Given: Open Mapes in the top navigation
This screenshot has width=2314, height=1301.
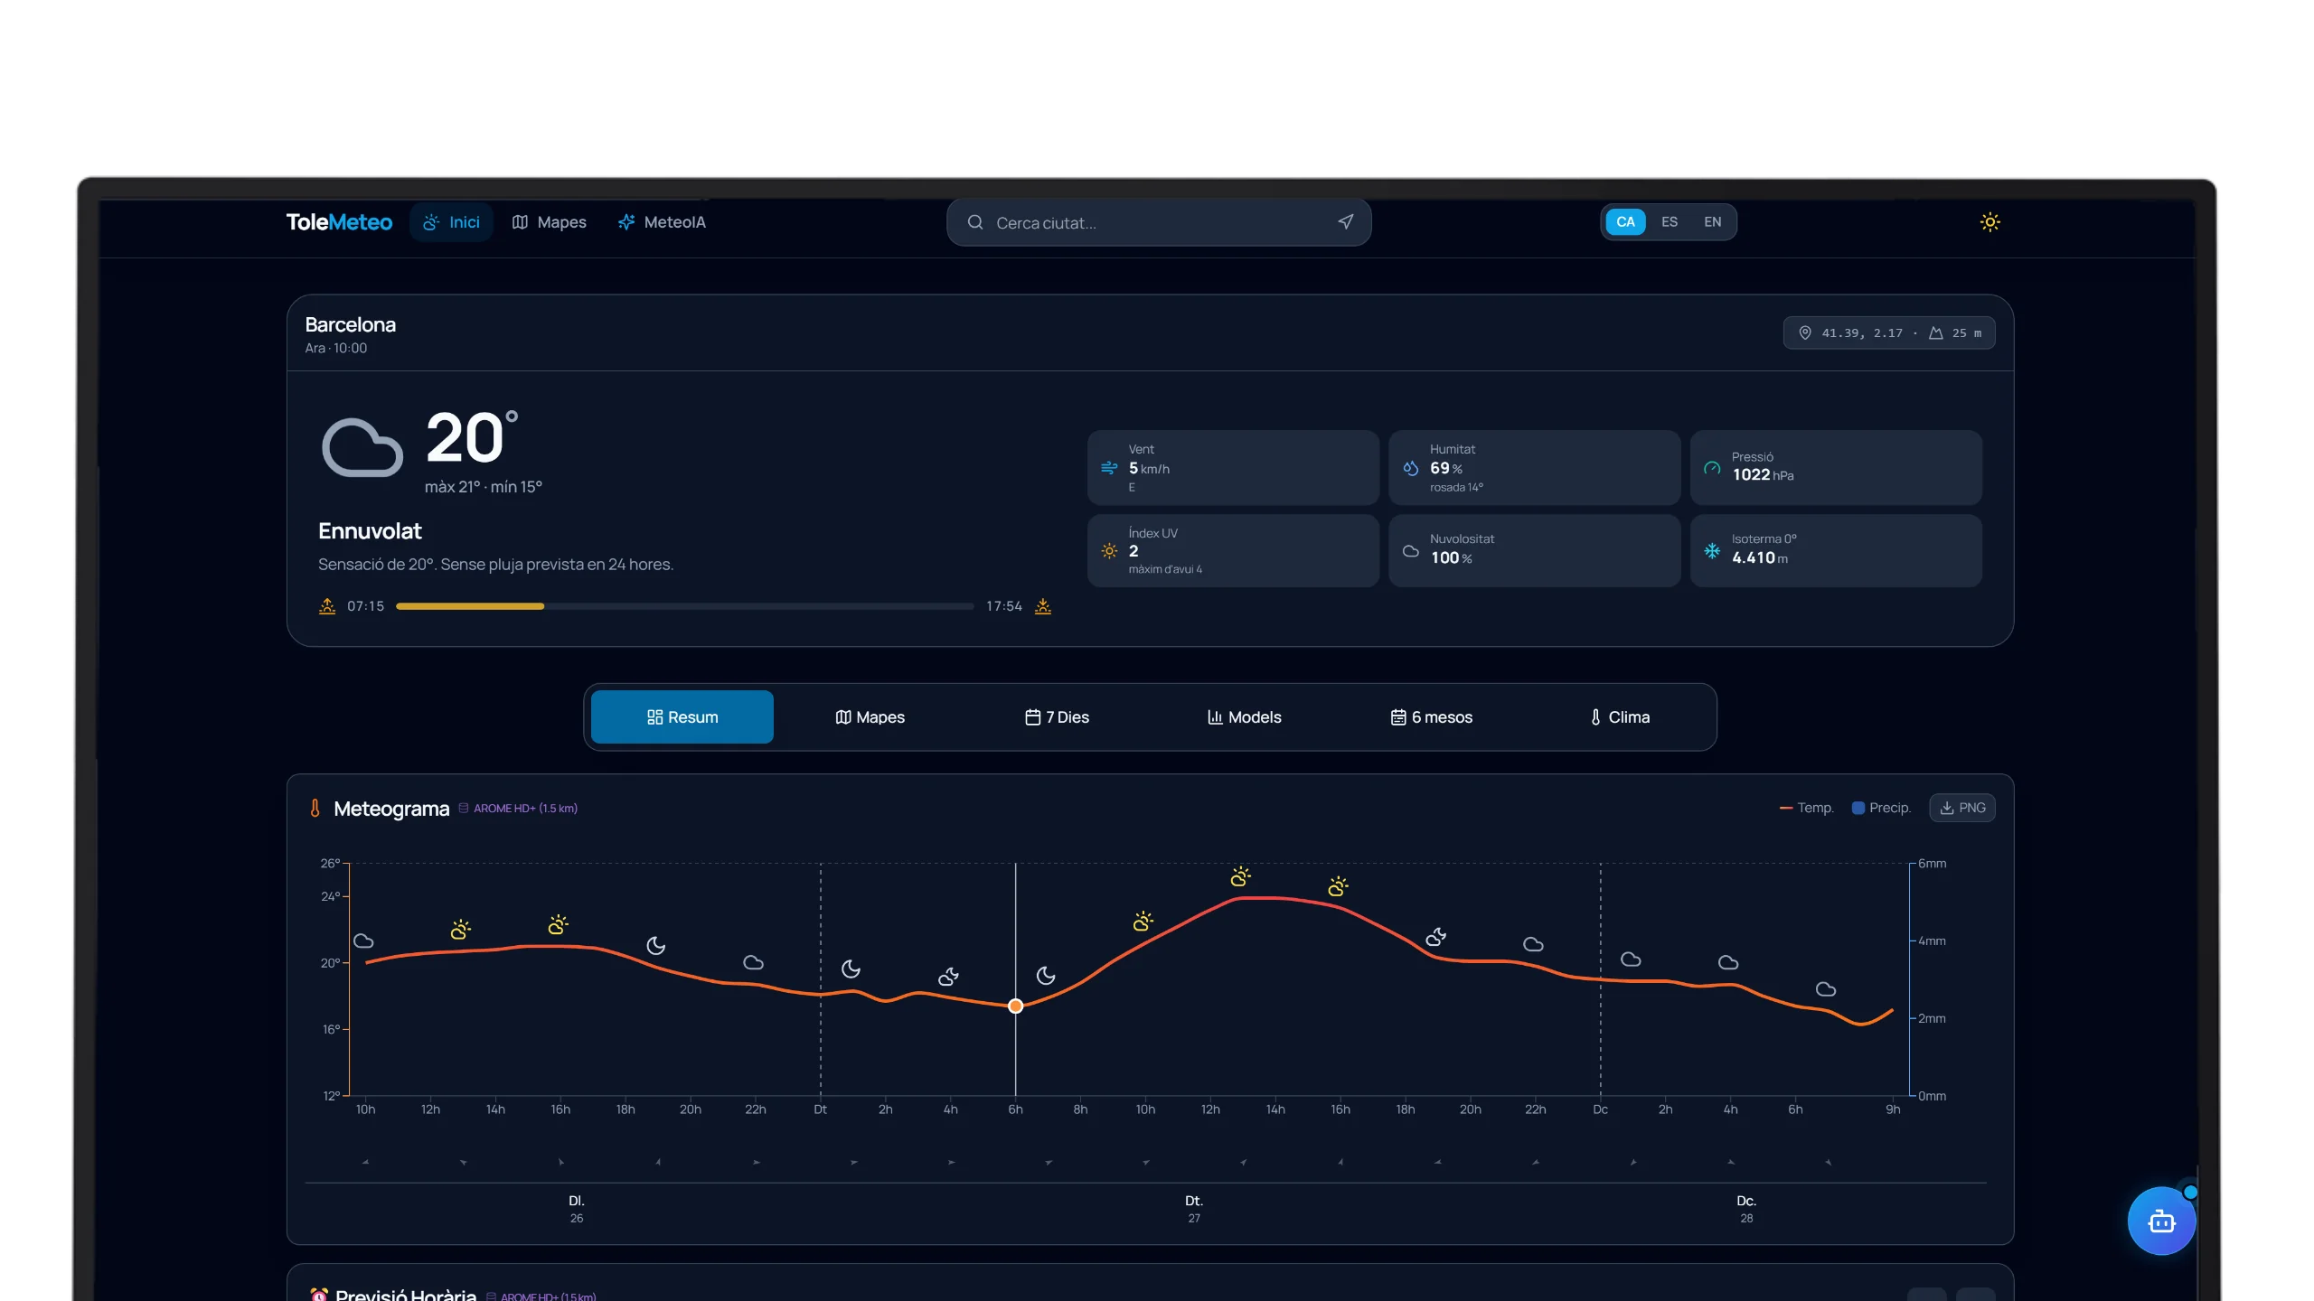Looking at the screenshot, I should (549, 222).
